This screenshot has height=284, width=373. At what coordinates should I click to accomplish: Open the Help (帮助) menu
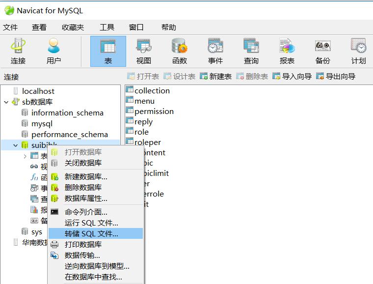point(169,28)
